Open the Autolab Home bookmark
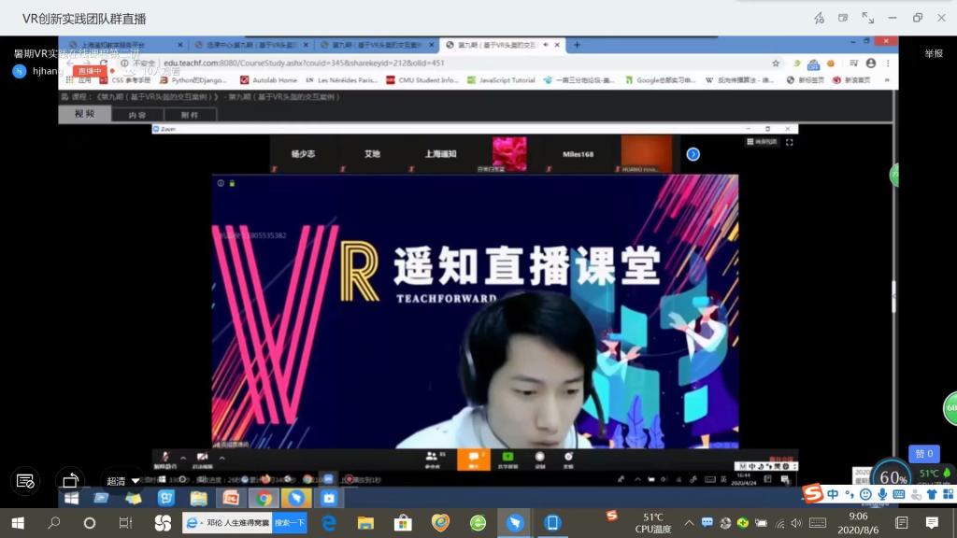This screenshot has width=957, height=538. tap(268, 80)
